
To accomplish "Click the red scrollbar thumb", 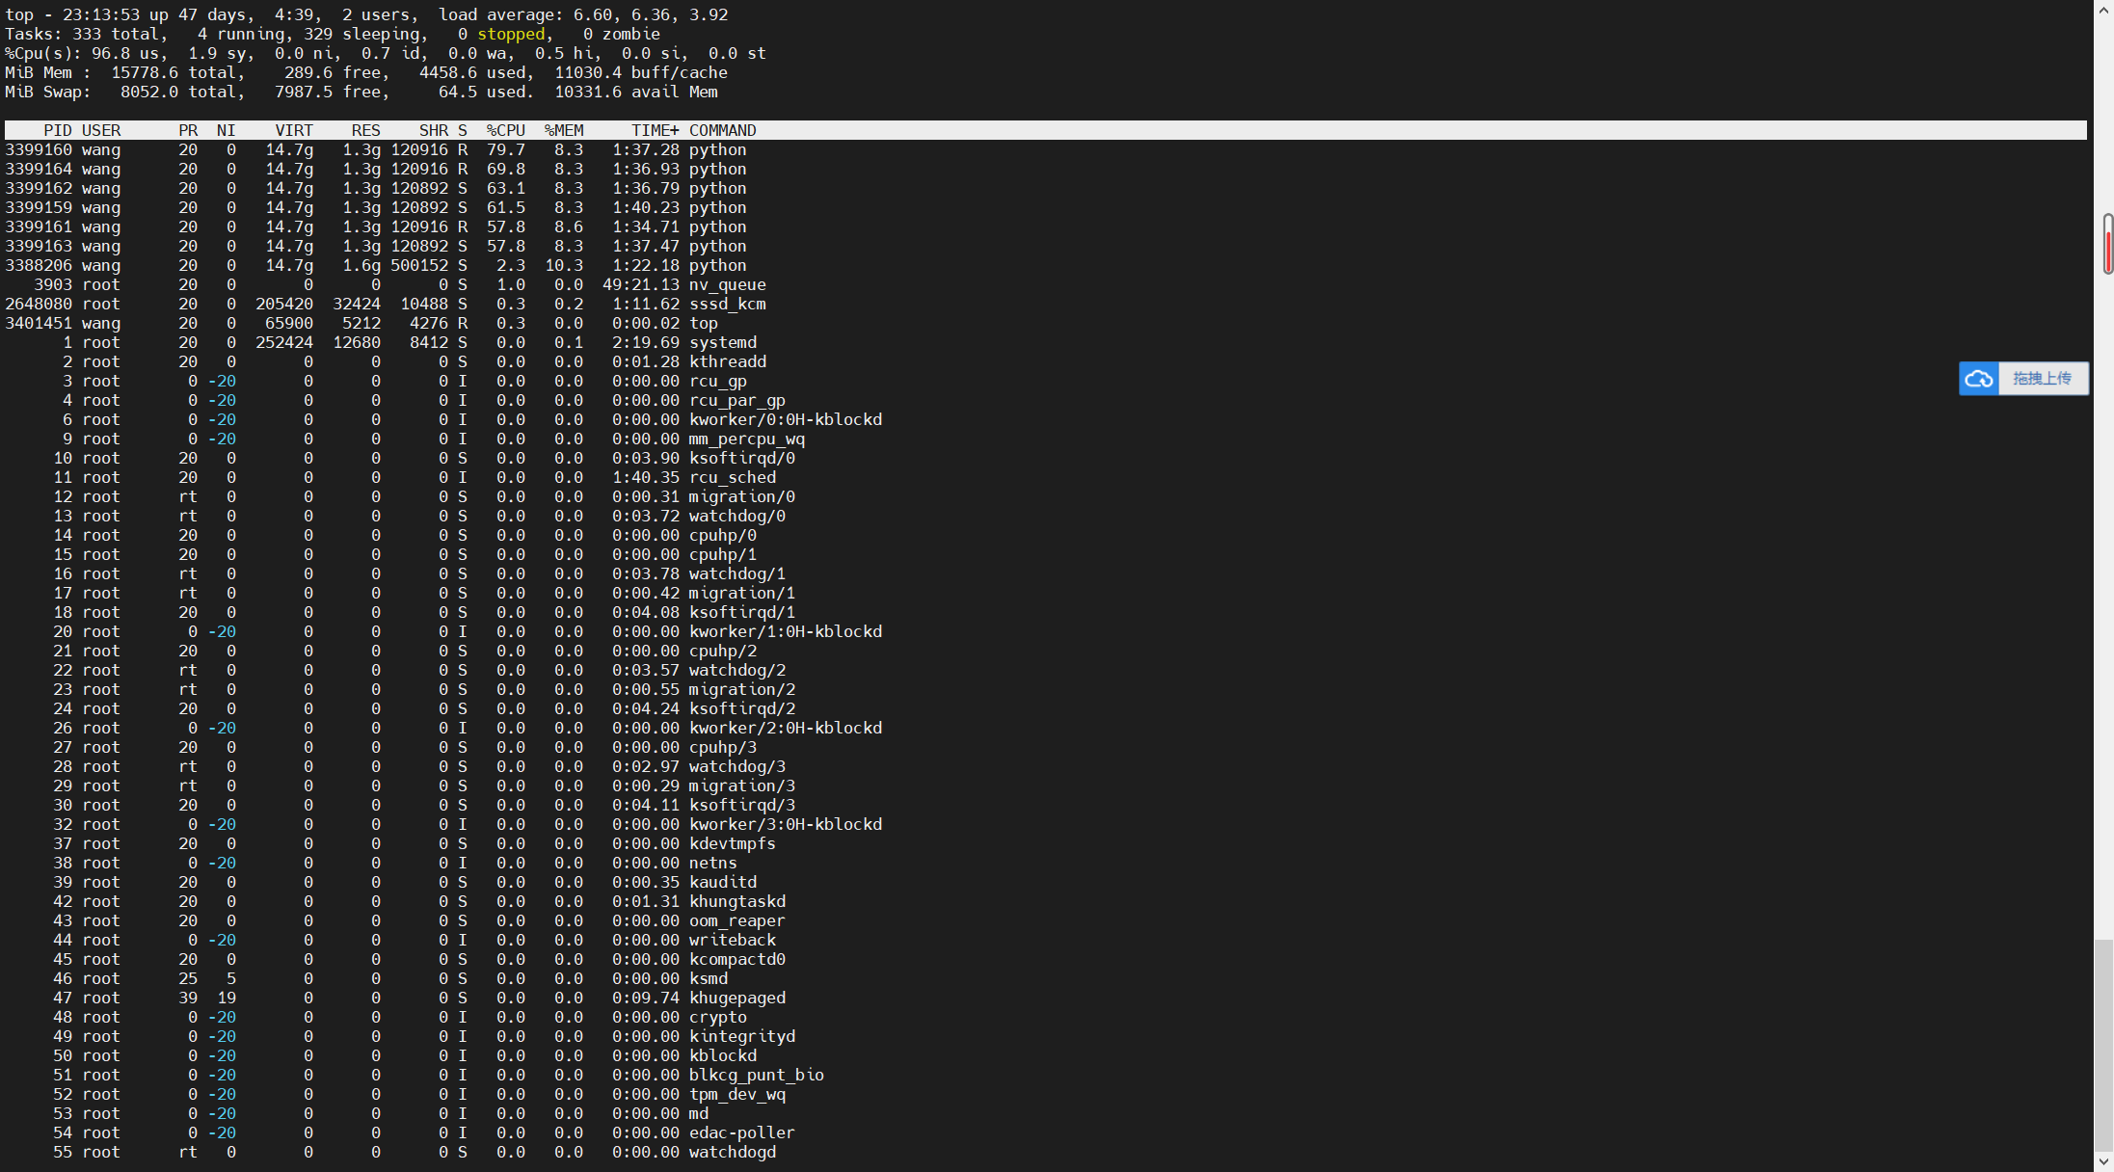I will pyautogui.click(x=2108, y=245).
